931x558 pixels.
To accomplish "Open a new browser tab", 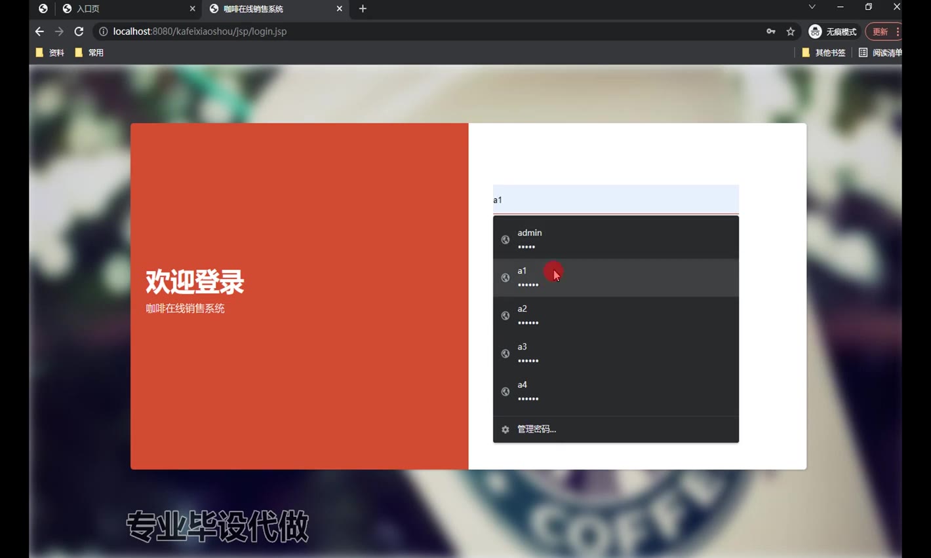I will click(x=363, y=9).
